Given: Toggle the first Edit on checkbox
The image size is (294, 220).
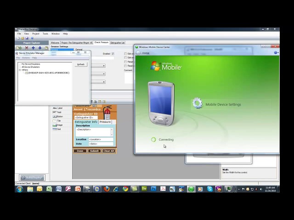Looking at the screenshot, I should pos(125,54).
